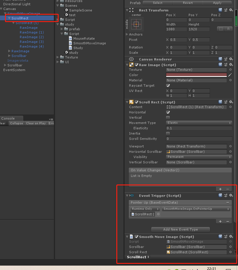Click the Apply button for prefab changes
238x270 pixels.
(217, 3)
